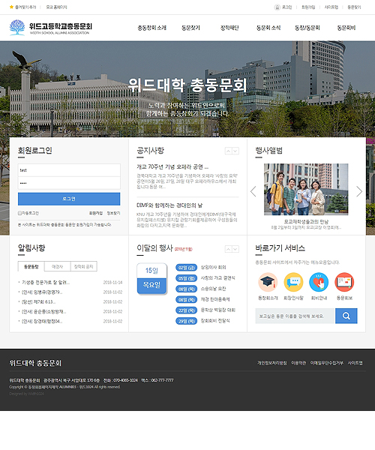This screenshot has height=450, width=375.
Task: Click the alumni name search input field
Action: pyautogui.click(x=295, y=316)
